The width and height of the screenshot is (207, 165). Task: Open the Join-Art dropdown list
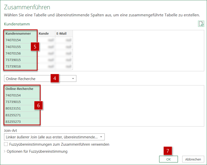click(x=54, y=137)
